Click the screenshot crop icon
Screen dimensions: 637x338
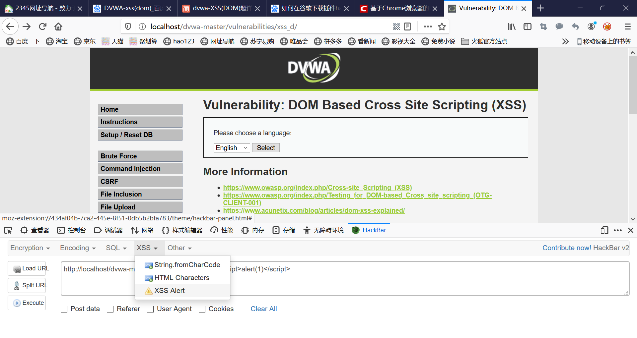point(543,27)
